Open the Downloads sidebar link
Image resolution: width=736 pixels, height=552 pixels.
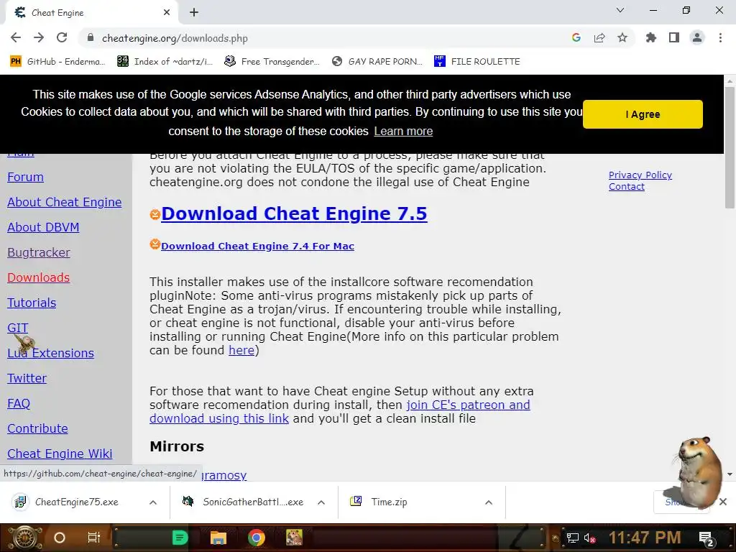click(x=39, y=277)
